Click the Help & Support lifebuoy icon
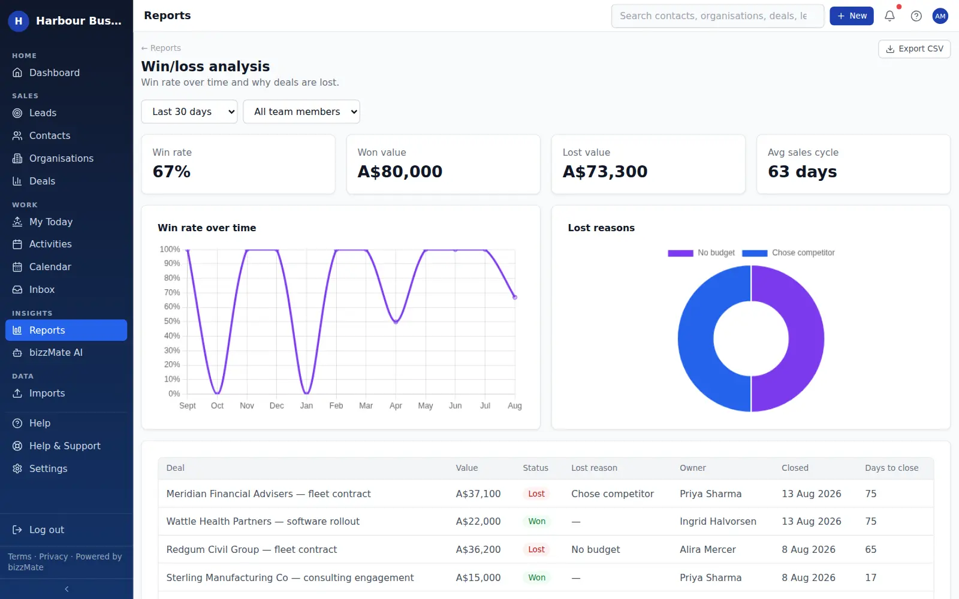959x599 pixels. [x=17, y=446]
